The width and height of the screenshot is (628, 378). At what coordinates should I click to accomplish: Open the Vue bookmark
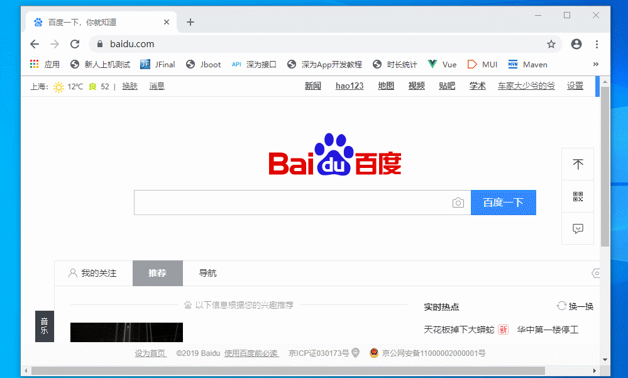pos(442,64)
